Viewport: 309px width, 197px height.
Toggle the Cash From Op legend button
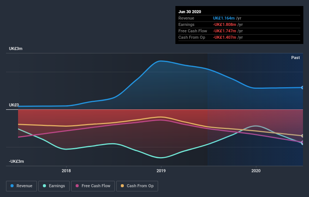point(137,186)
